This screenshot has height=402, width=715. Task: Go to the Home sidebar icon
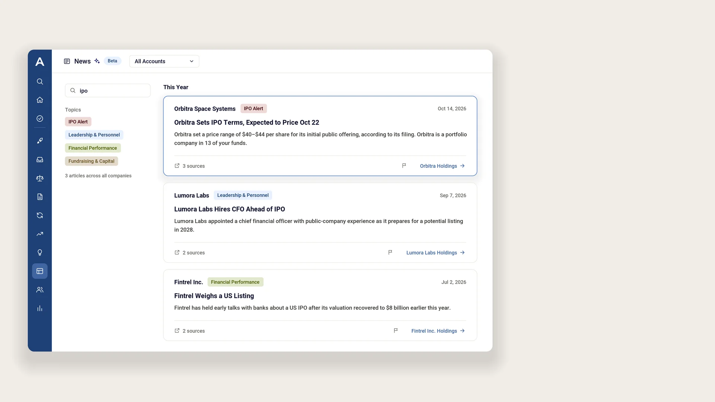[x=40, y=100]
